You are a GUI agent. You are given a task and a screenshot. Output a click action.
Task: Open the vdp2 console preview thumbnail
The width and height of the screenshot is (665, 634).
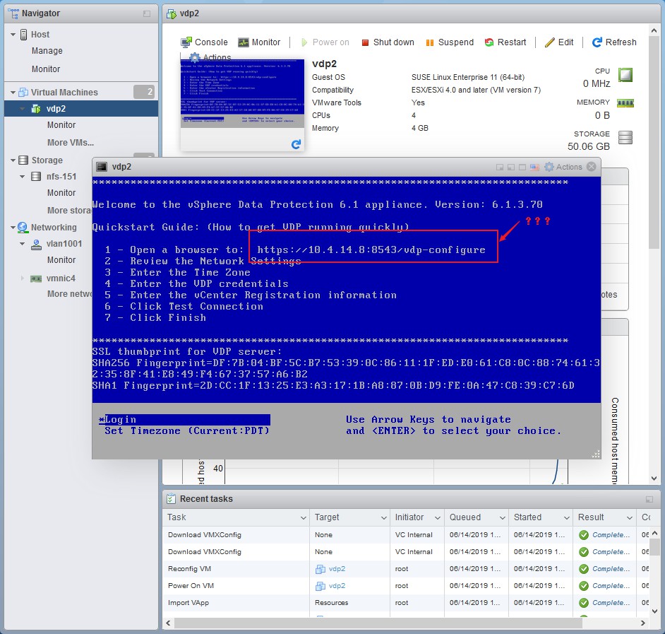point(242,93)
